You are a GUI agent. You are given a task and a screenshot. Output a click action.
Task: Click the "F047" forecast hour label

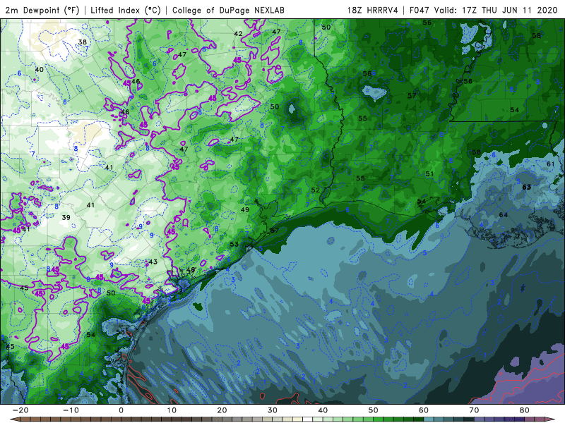click(420, 10)
